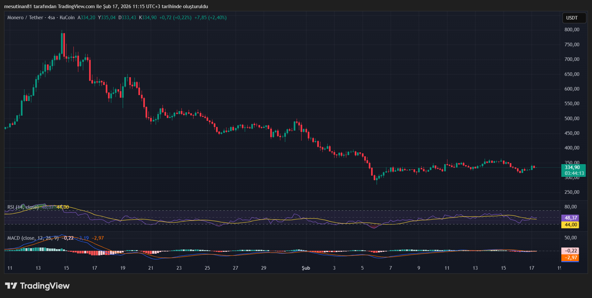Open the 4sa timeframe selector

(x=51, y=18)
